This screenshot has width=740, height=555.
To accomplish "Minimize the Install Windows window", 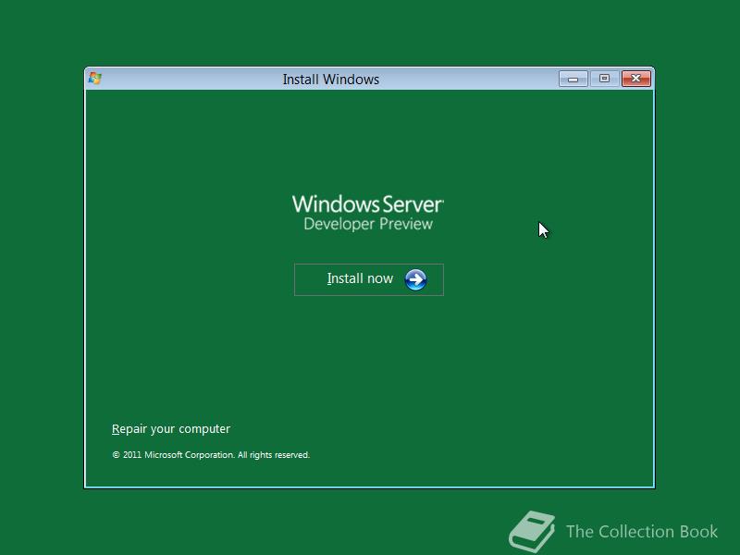I will pyautogui.click(x=573, y=79).
